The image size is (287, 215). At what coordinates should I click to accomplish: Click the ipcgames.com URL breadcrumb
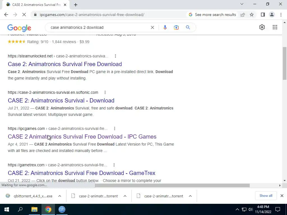[x=58, y=129]
